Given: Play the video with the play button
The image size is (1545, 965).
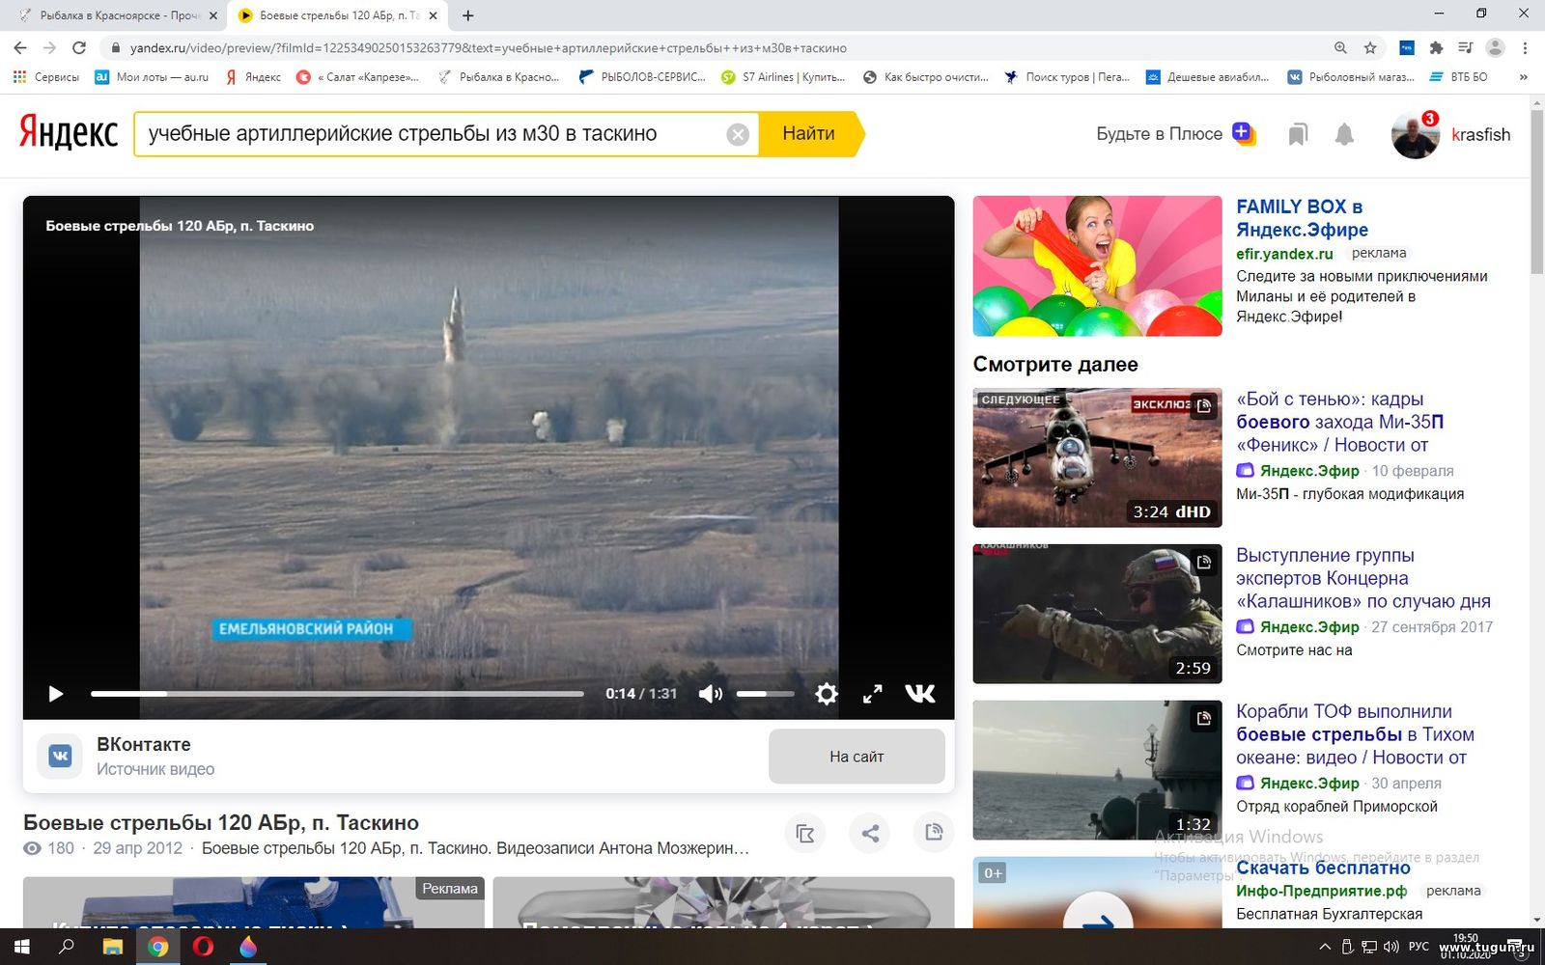Looking at the screenshot, I should pyautogui.click(x=55, y=694).
